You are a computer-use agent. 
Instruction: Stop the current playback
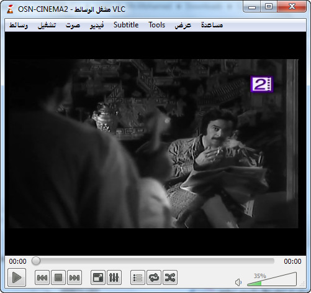tap(58, 277)
